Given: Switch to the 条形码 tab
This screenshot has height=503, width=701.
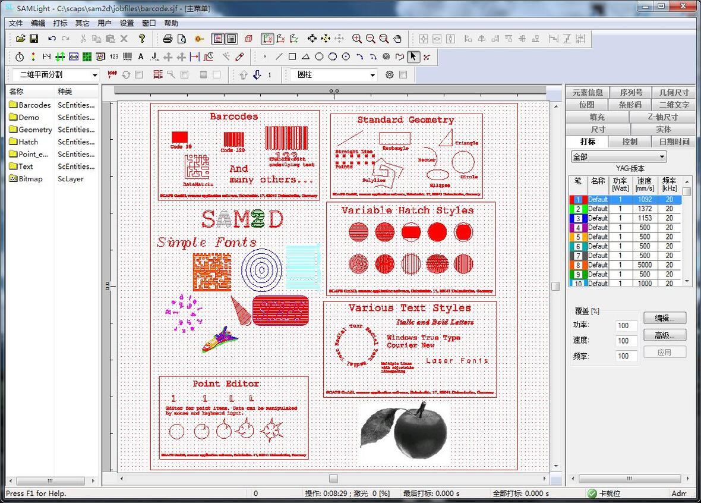Looking at the screenshot, I should point(630,105).
